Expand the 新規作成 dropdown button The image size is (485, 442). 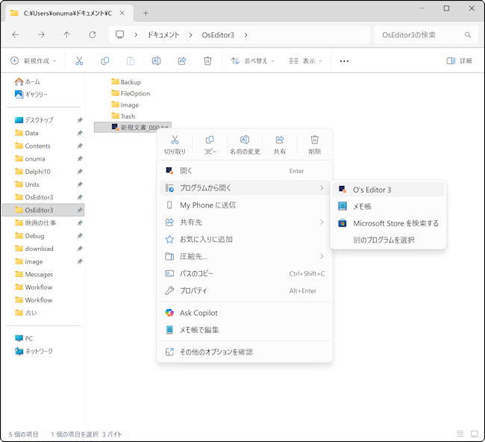coord(34,61)
